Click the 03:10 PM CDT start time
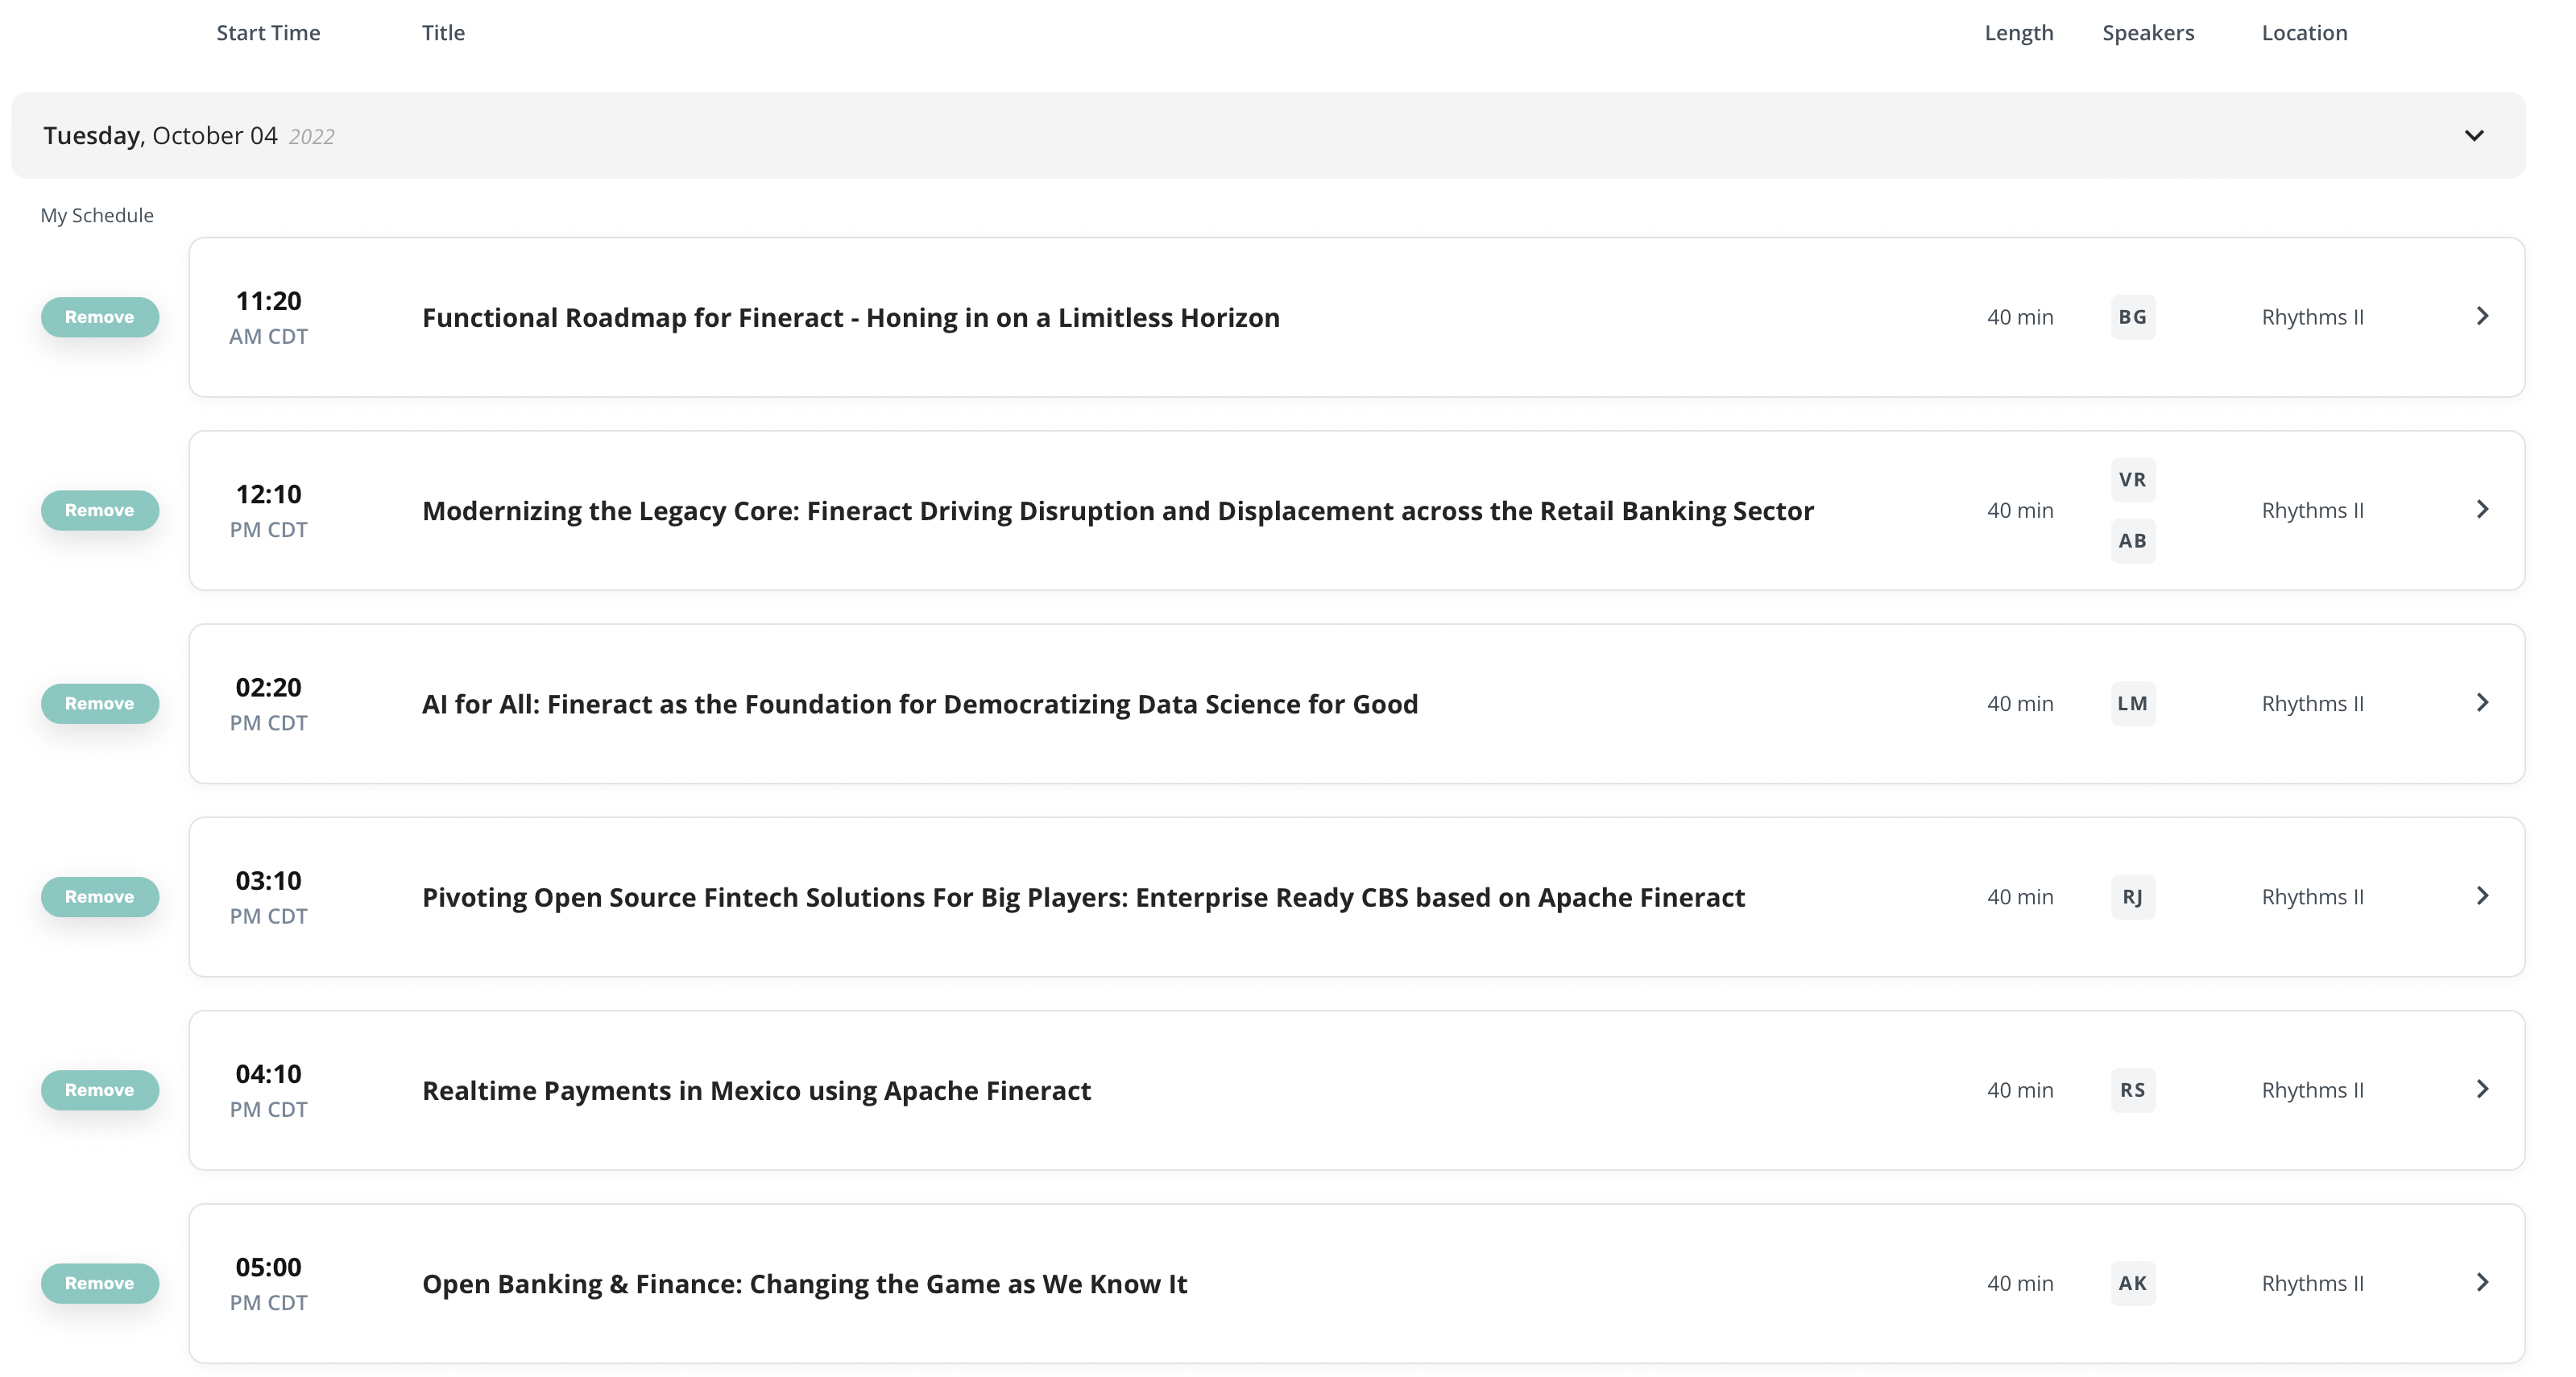 click(268, 897)
